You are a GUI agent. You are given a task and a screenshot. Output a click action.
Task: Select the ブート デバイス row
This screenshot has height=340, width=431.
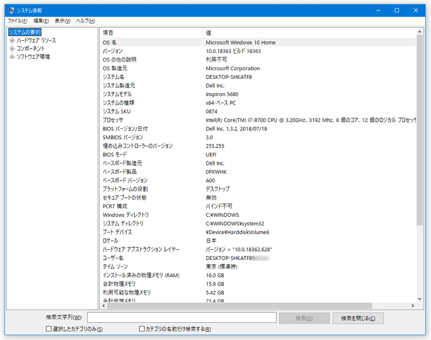pos(259,232)
